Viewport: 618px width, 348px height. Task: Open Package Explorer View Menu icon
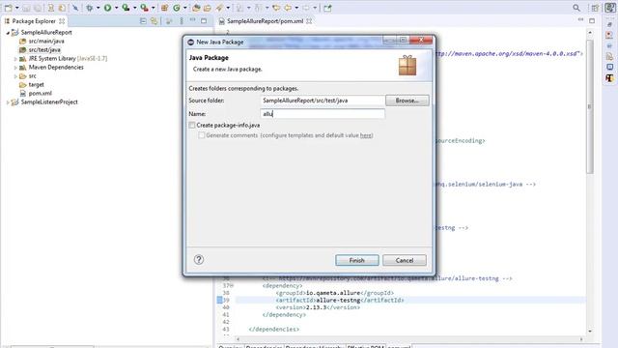[182, 21]
